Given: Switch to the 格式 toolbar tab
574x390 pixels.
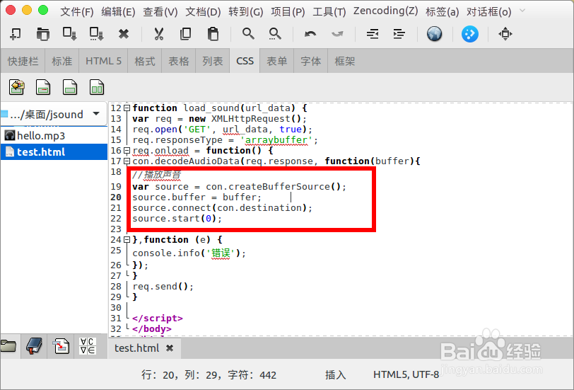Looking at the screenshot, I should (x=145, y=61).
